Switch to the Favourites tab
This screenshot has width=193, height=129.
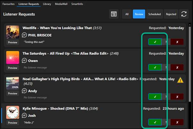click(8, 4)
